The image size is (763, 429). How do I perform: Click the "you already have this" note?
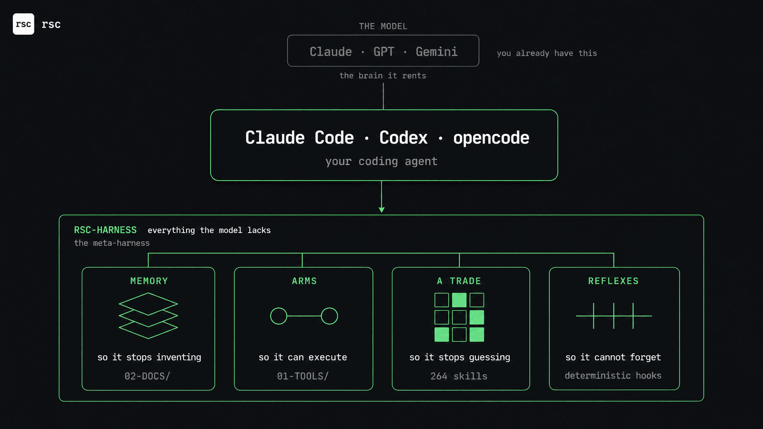[x=547, y=53]
